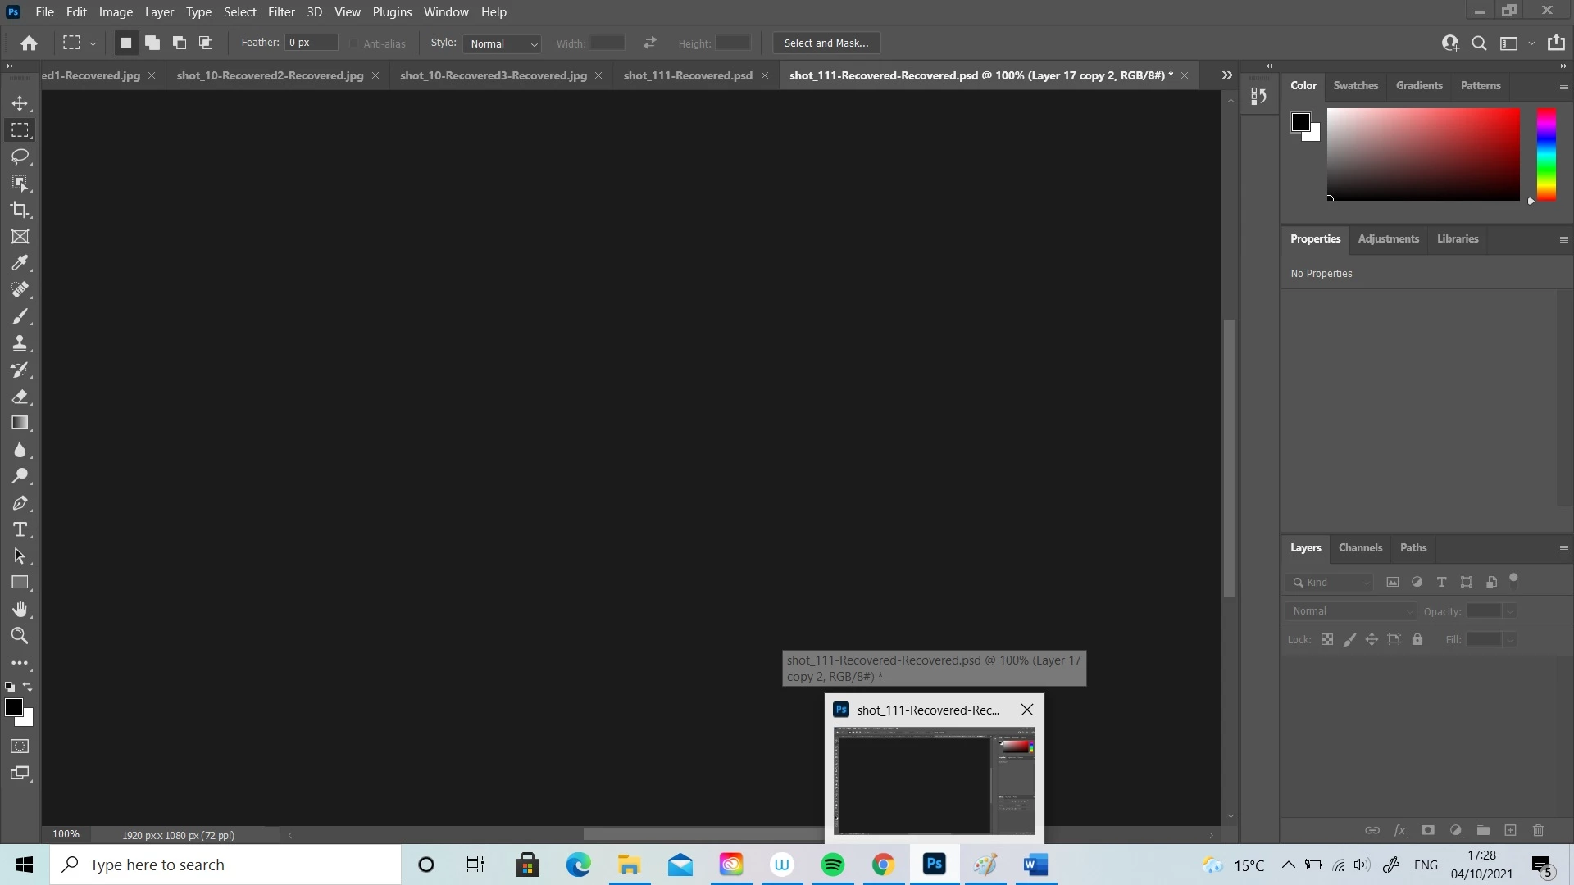Expand the hidden document tabs list

click(x=1227, y=75)
